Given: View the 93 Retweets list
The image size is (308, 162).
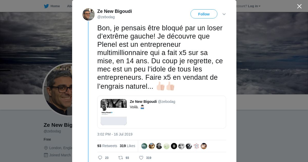Looking at the screenshot, I should (107, 146).
